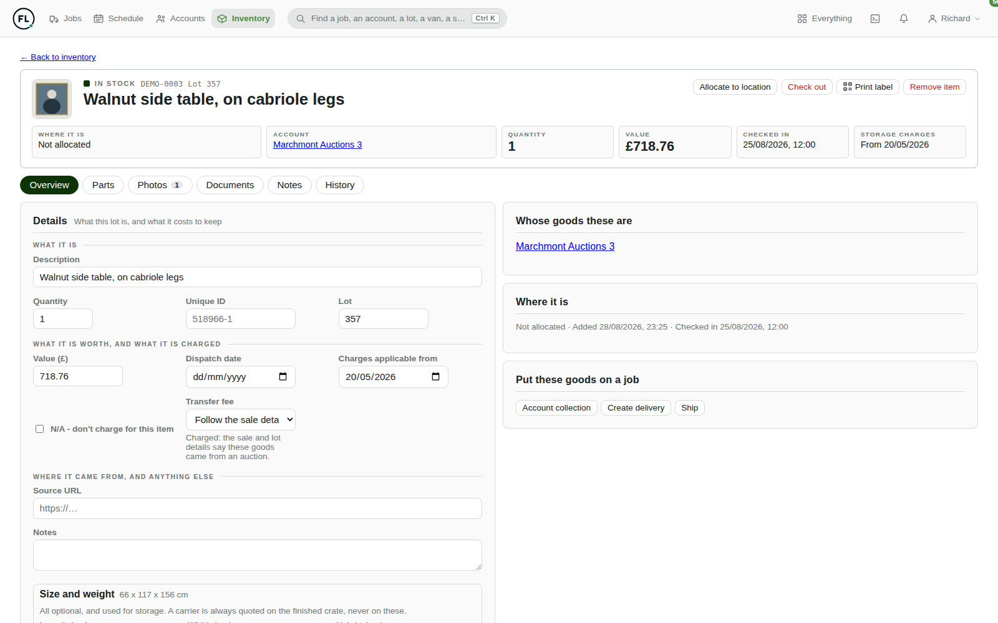
Task: Open the Documents tab
Action: point(230,185)
